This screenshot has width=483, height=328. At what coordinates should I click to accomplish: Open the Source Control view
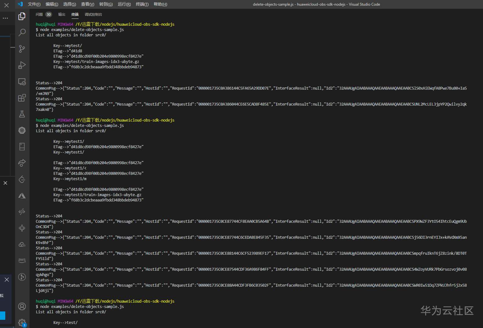point(22,49)
